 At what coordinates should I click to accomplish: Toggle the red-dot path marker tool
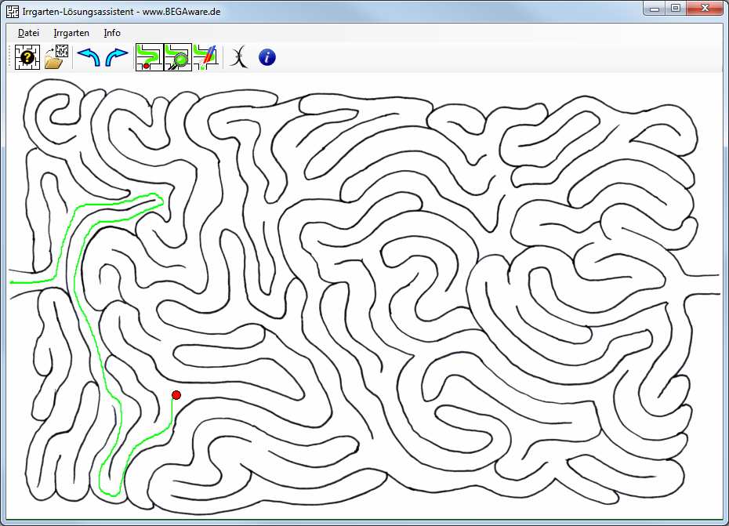(149, 57)
